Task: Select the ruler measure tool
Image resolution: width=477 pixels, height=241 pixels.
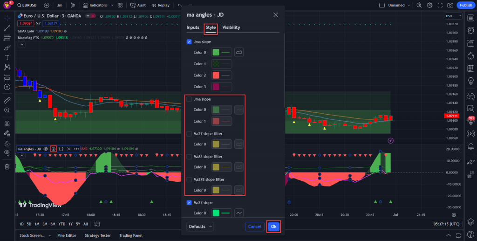Action: [7, 100]
